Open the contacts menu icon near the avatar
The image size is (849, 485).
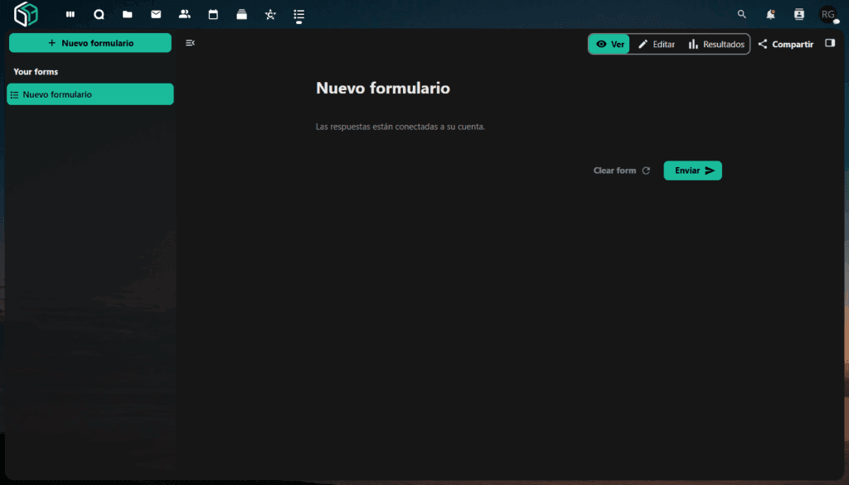[799, 14]
